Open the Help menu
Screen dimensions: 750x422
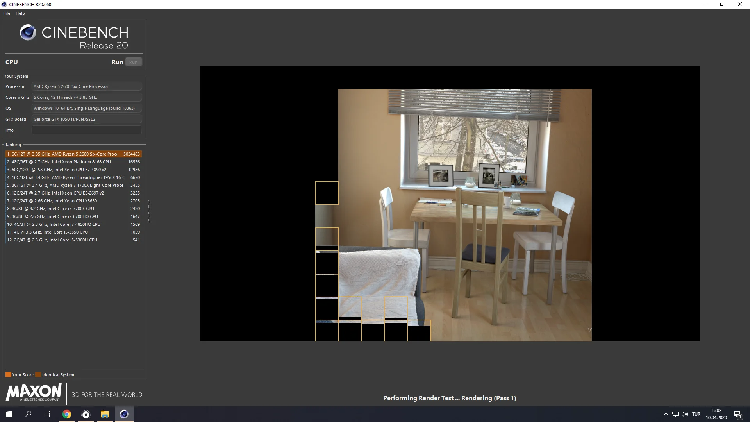tap(20, 13)
